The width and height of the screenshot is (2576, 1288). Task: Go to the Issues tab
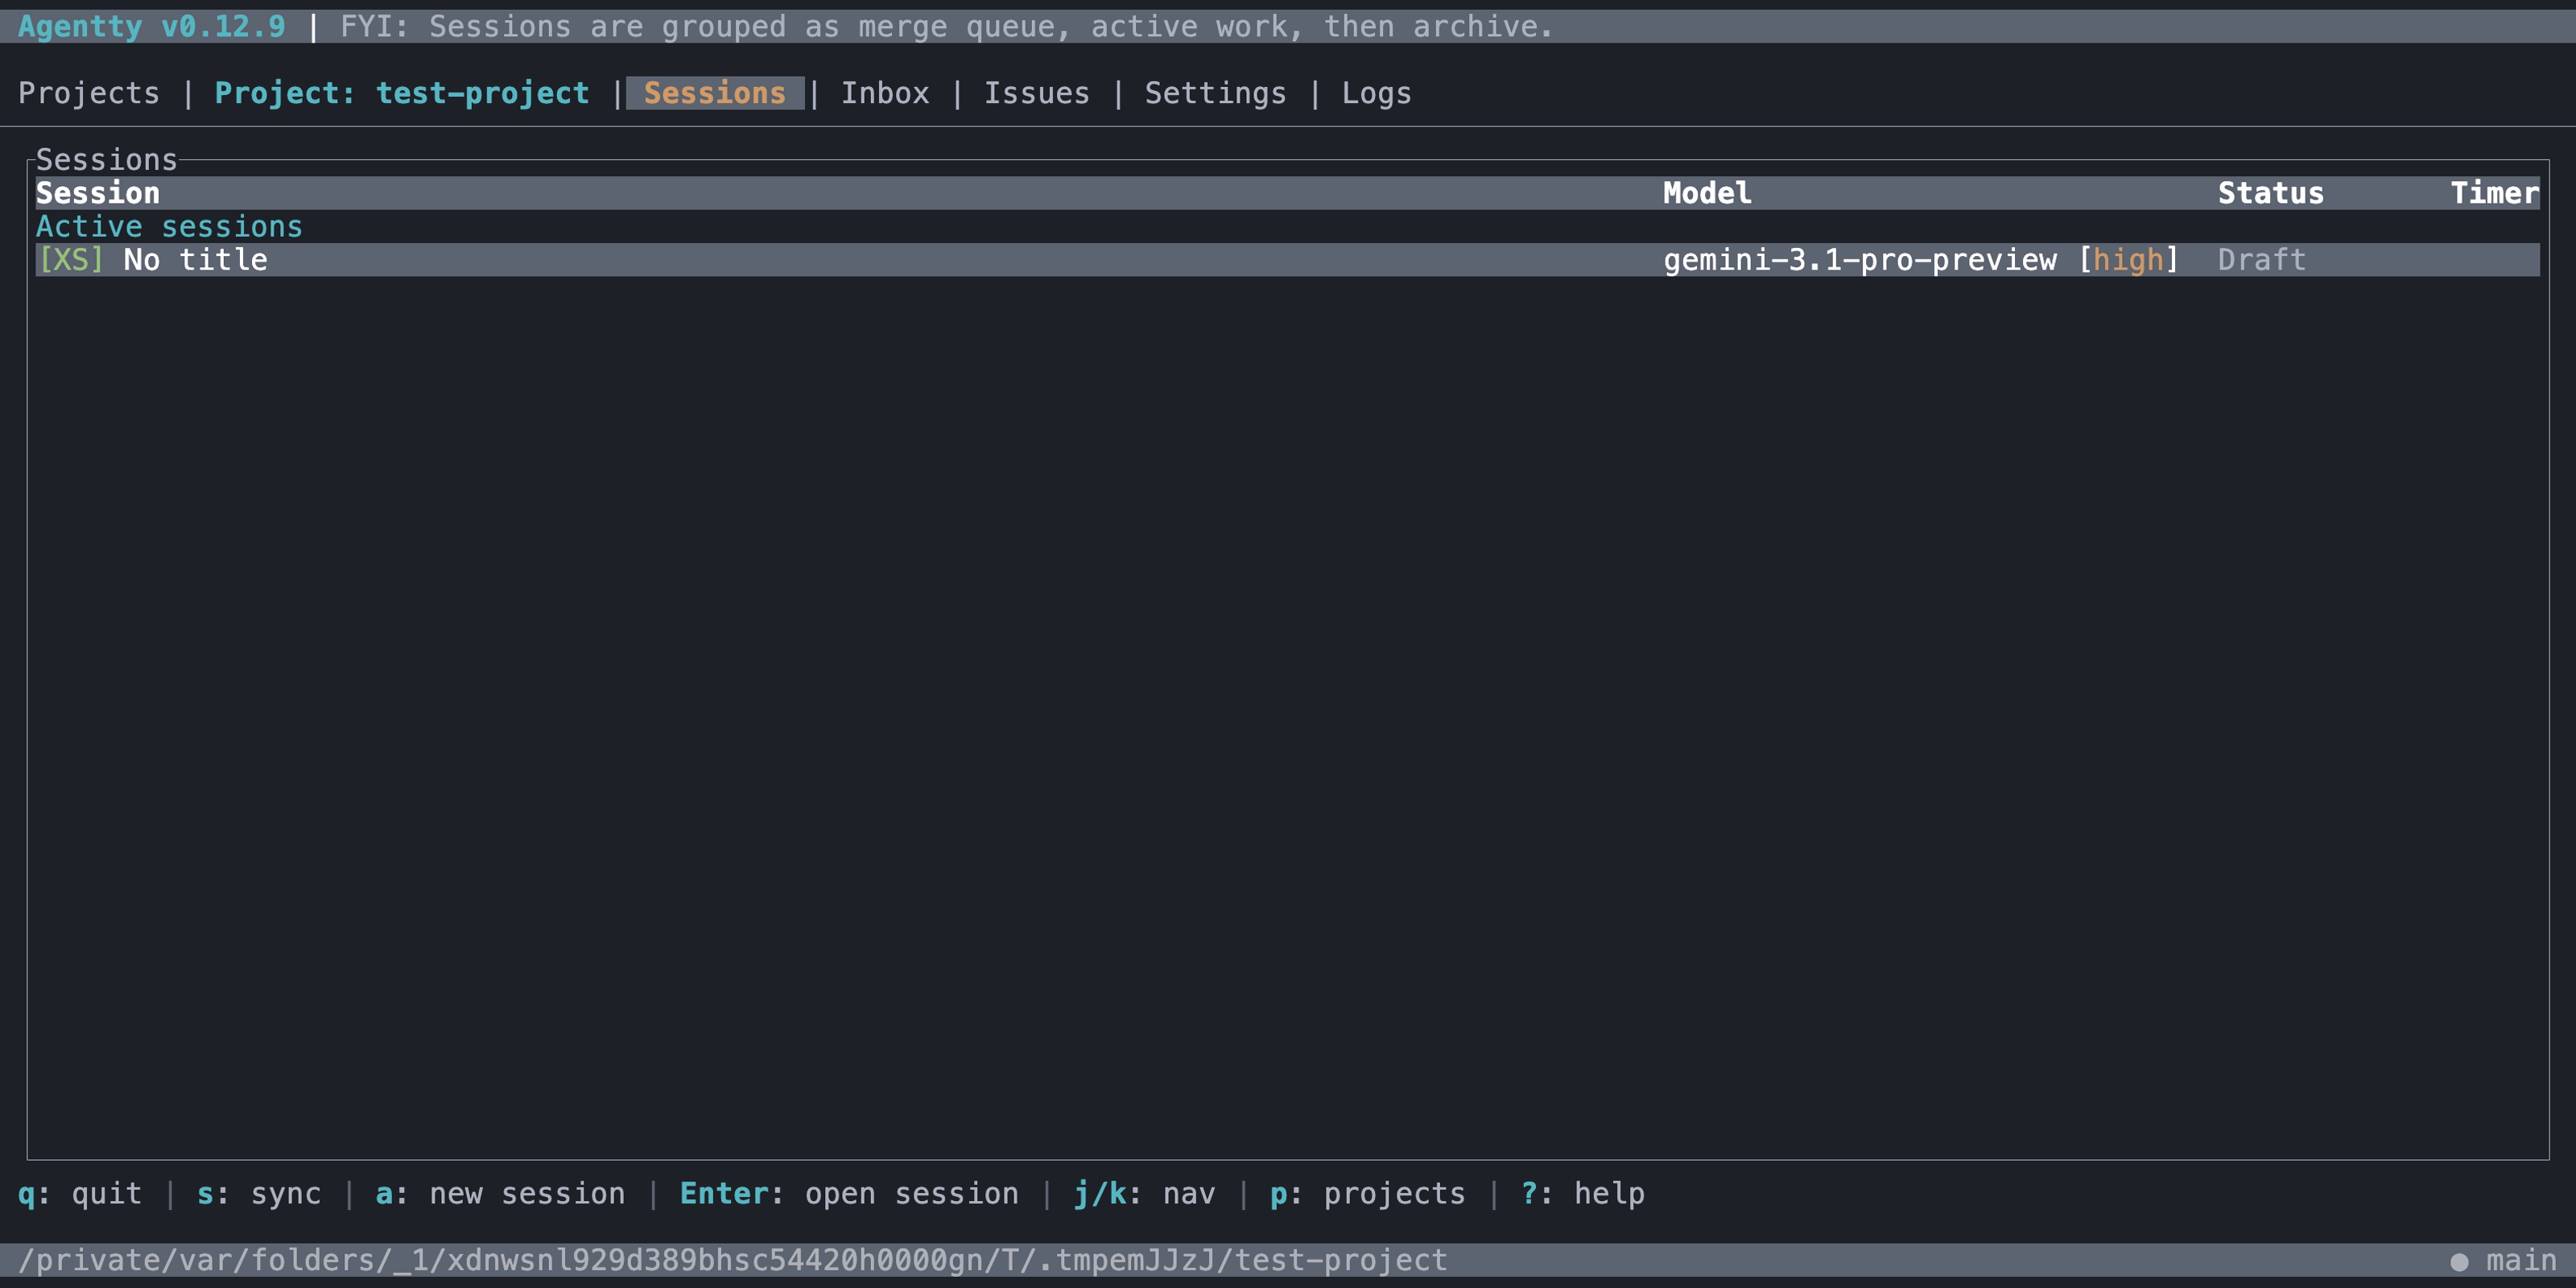point(1036,93)
